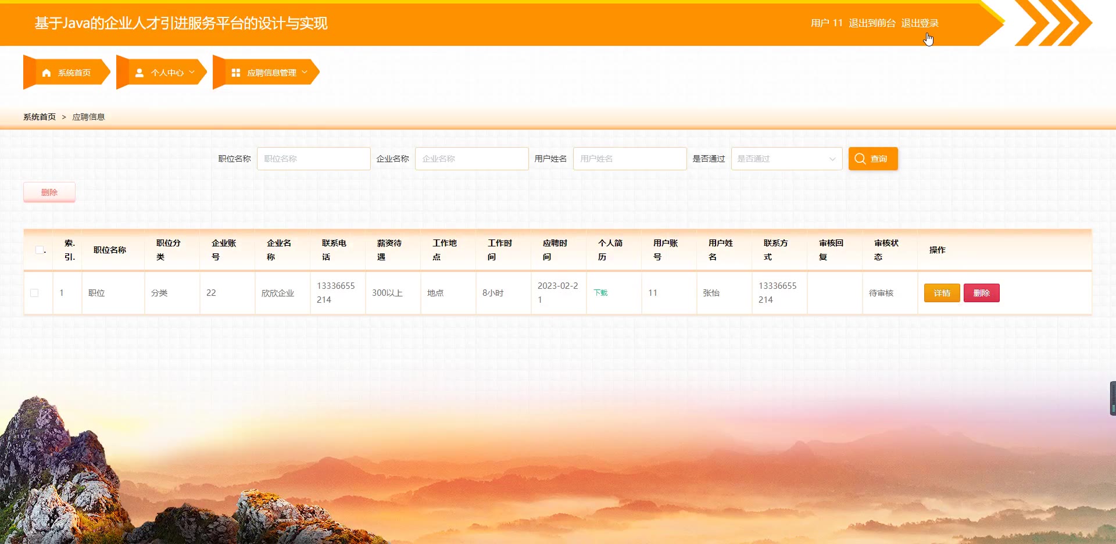Viewport: 1116px width, 544px height.
Task: Click the side handle at right edge
Action: pyautogui.click(x=1113, y=398)
